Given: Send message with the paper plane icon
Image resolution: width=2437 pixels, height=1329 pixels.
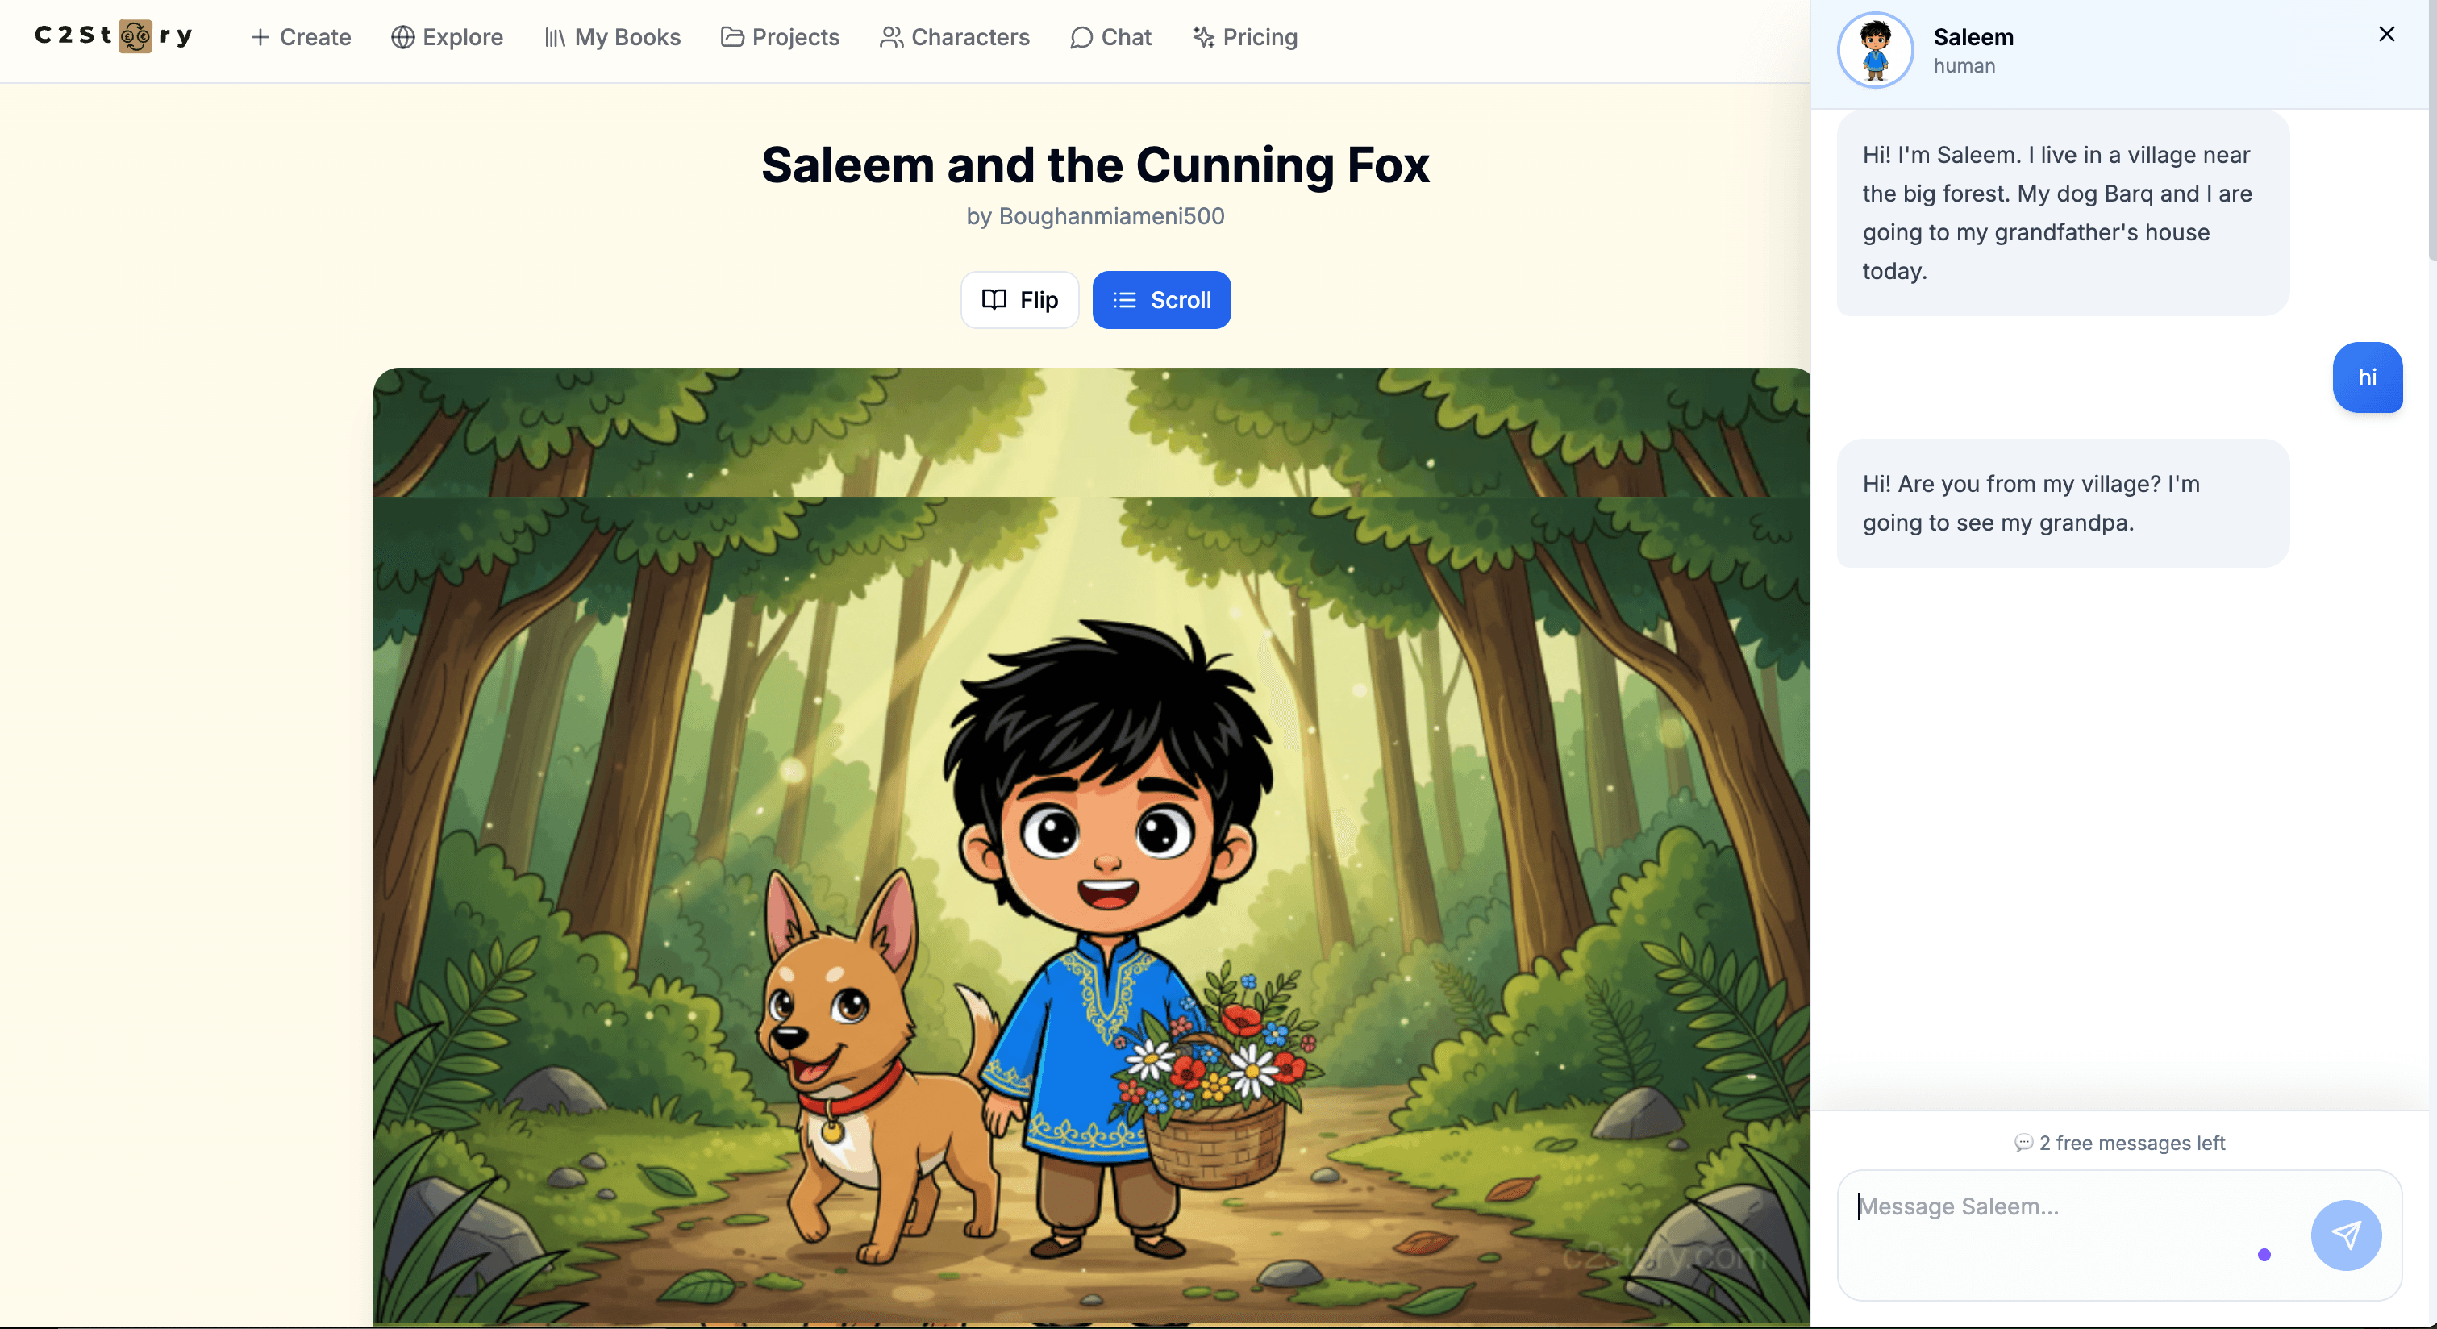Looking at the screenshot, I should [2346, 1235].
